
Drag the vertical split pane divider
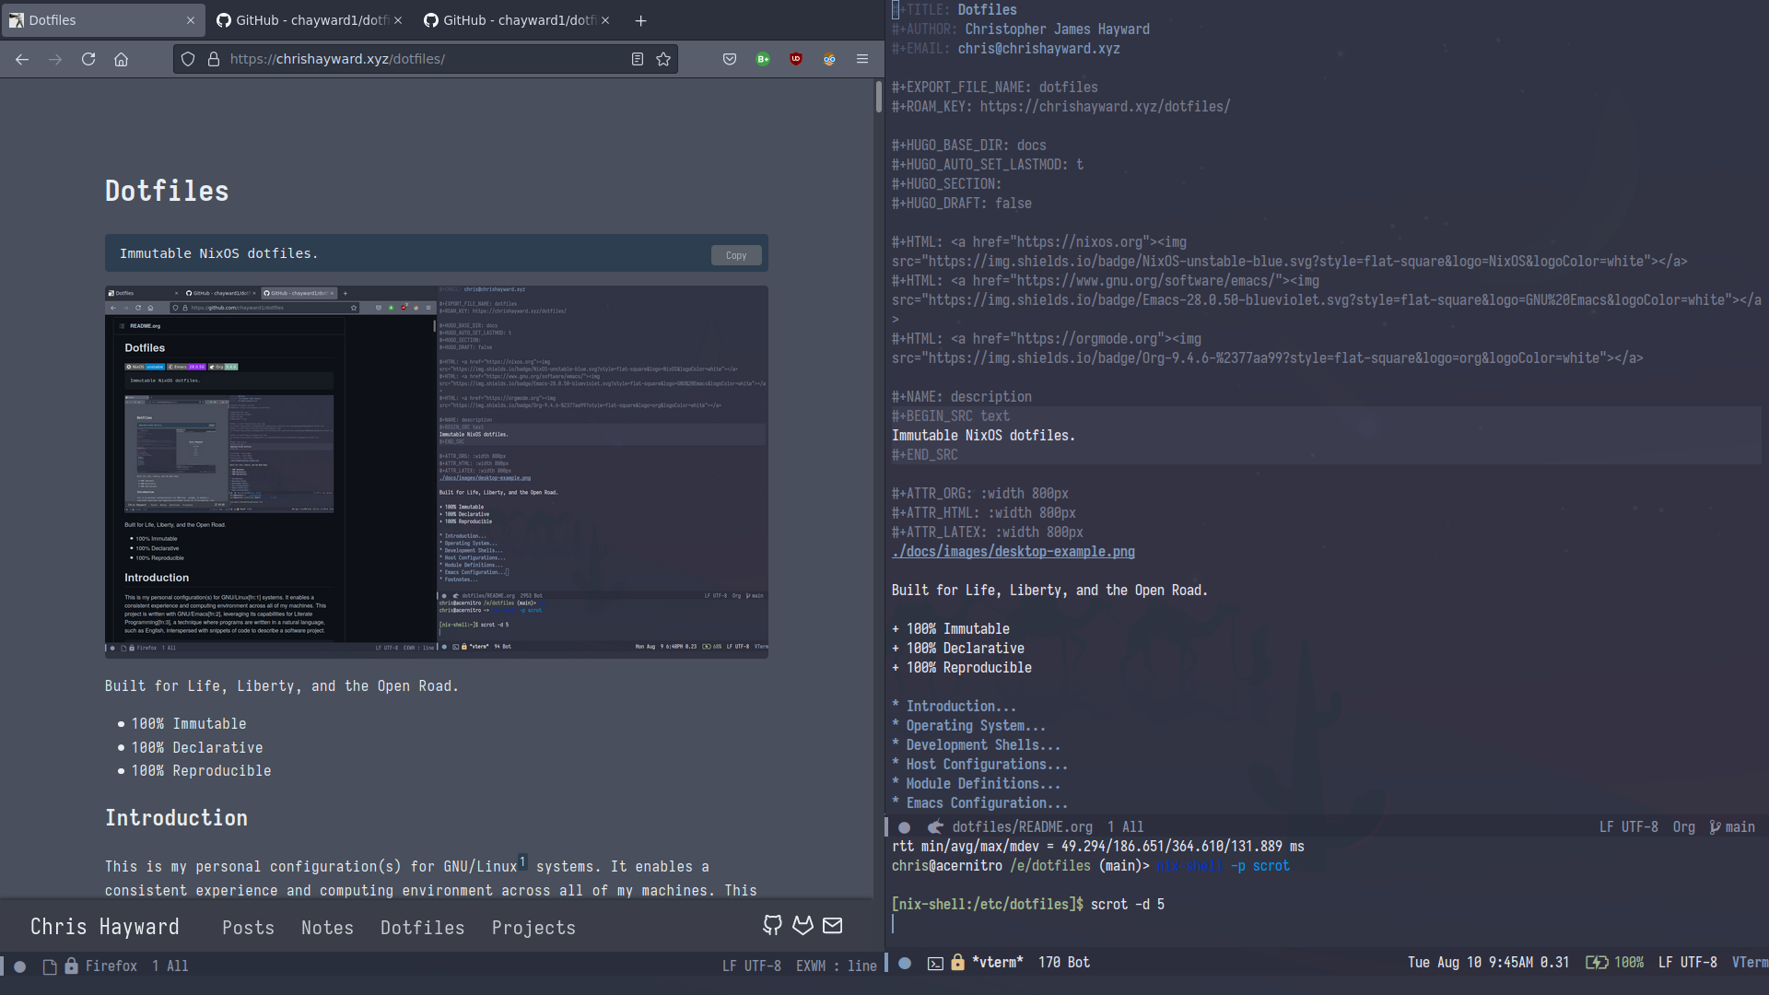(884, 486)
